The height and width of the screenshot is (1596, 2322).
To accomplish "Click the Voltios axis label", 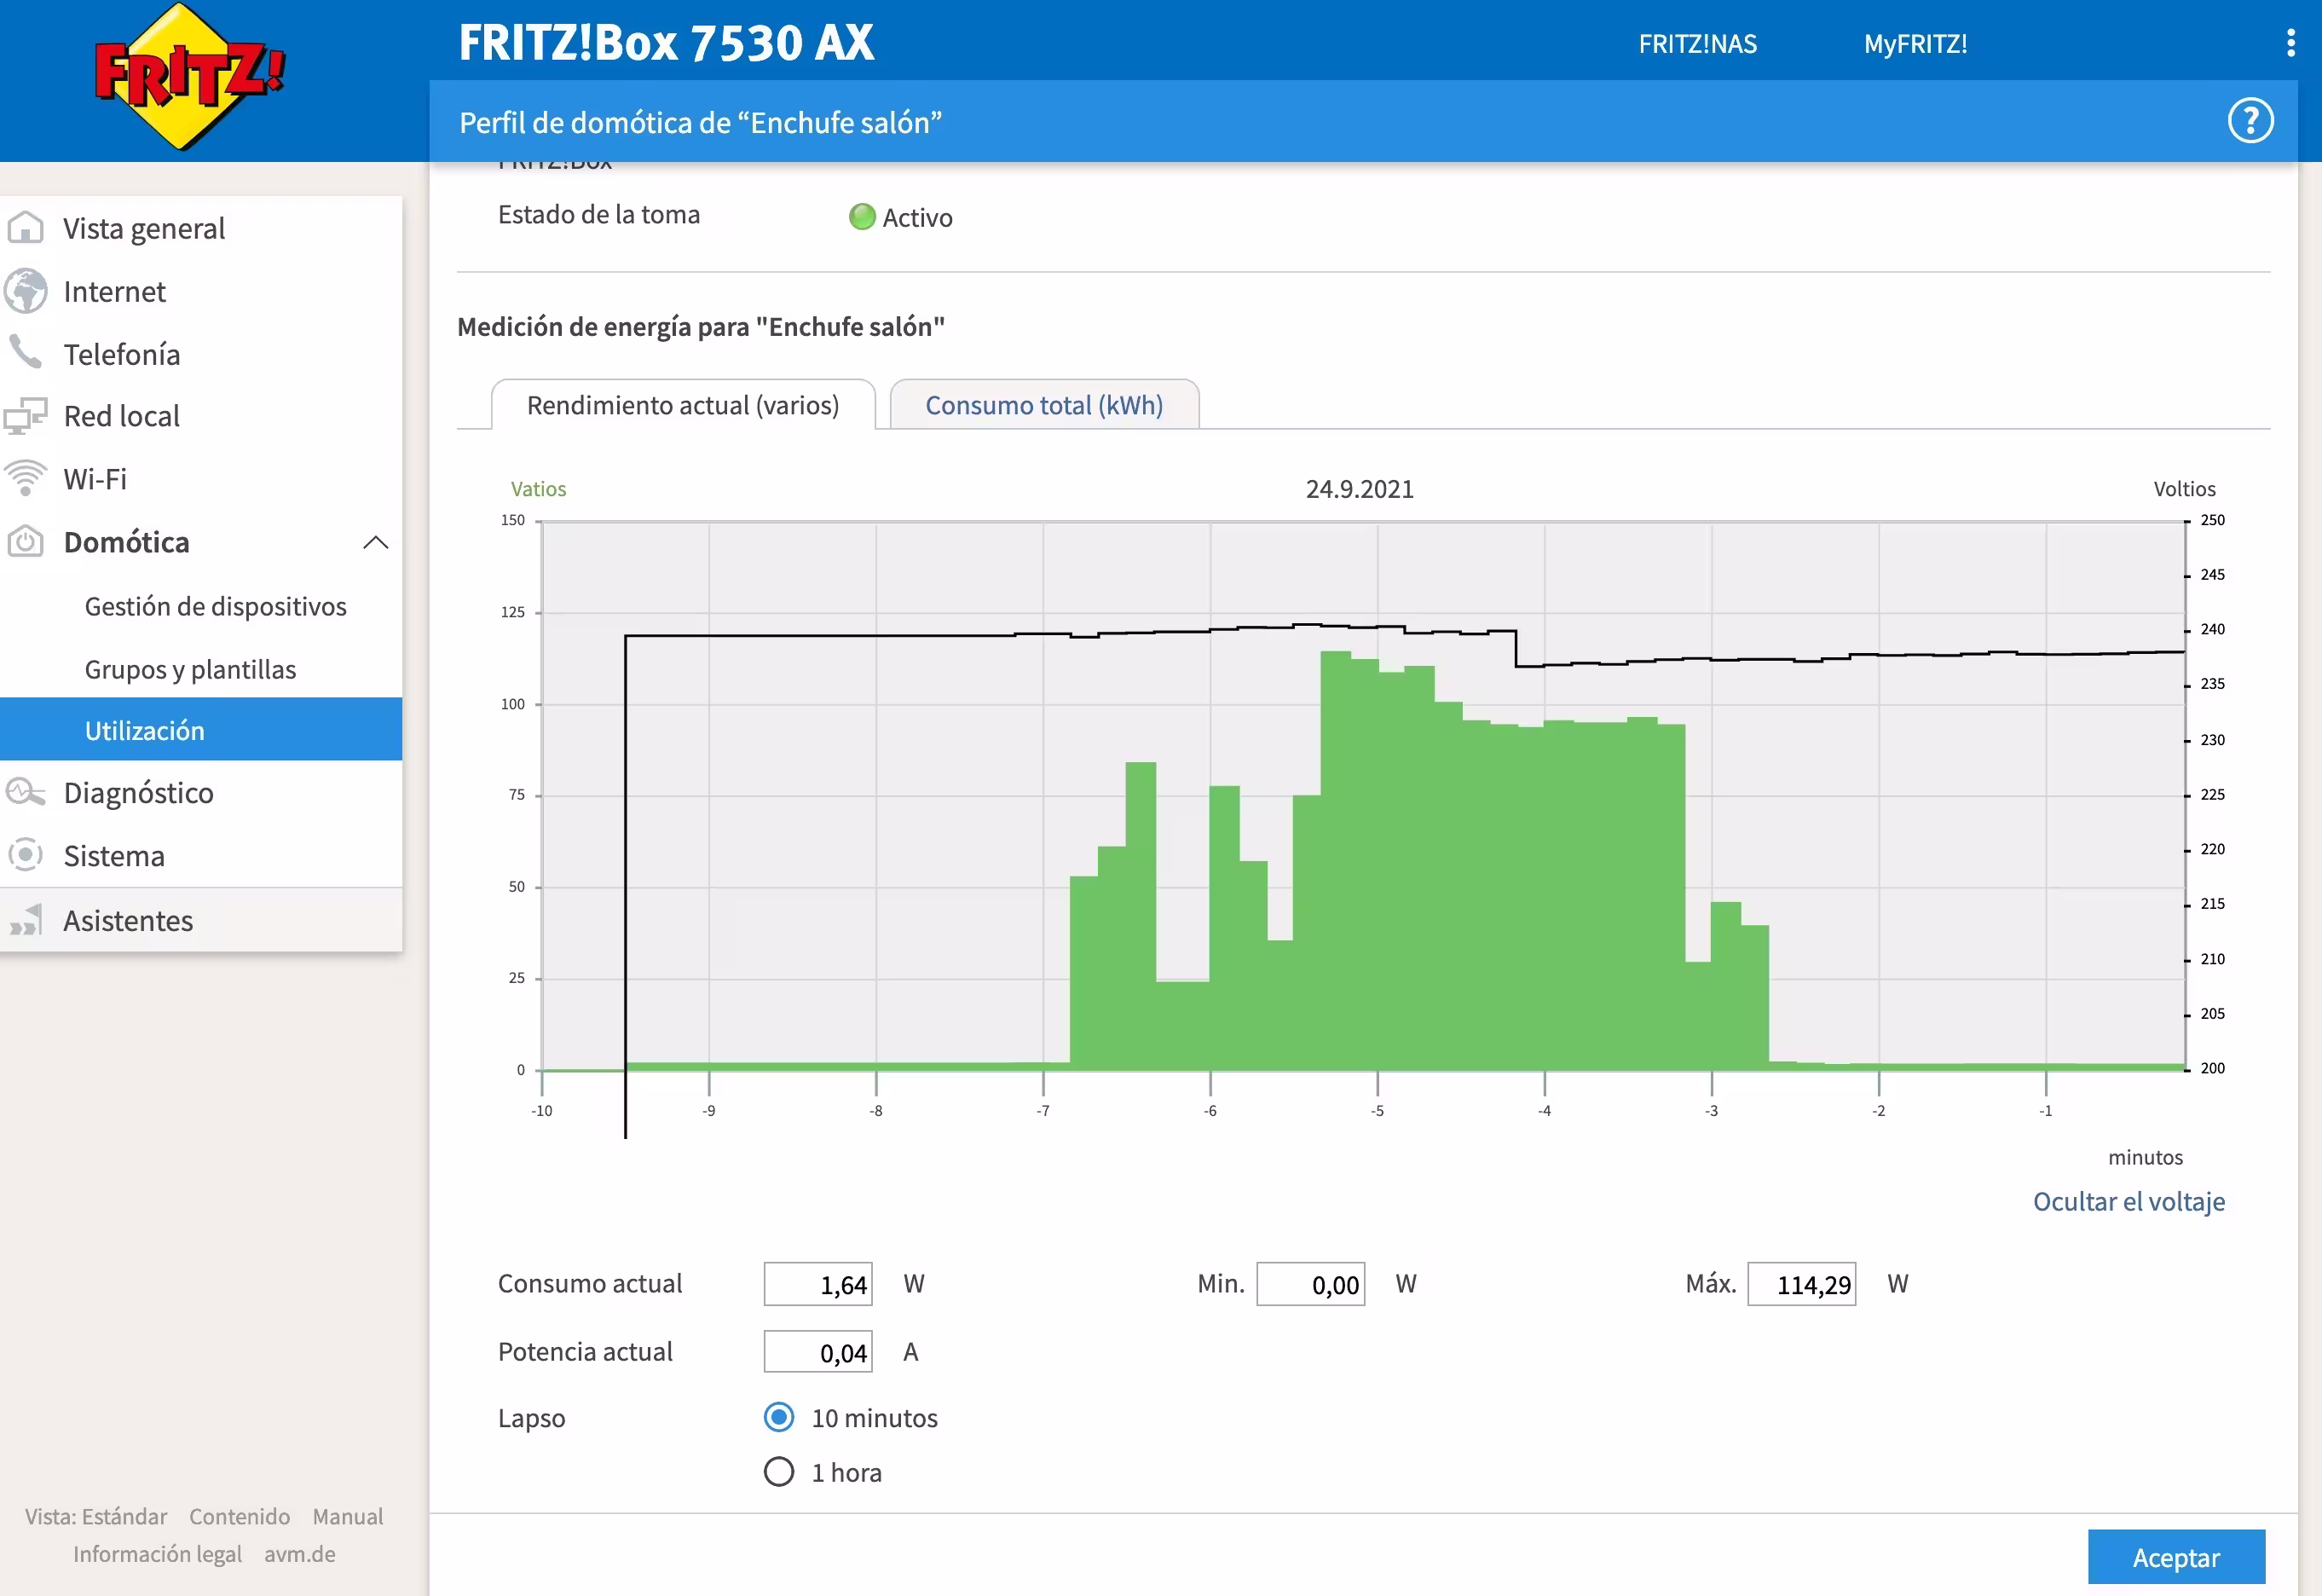I will [x=2184, y=489].
